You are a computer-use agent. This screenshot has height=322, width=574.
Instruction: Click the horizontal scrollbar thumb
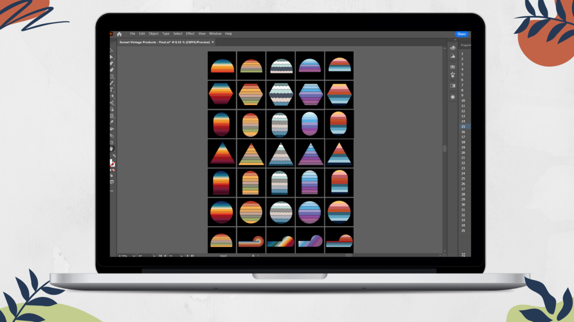point(349,255)
